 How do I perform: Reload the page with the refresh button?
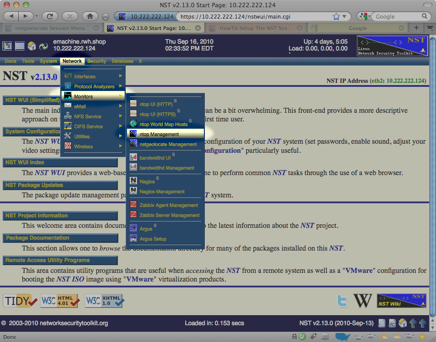coord(50,16)
